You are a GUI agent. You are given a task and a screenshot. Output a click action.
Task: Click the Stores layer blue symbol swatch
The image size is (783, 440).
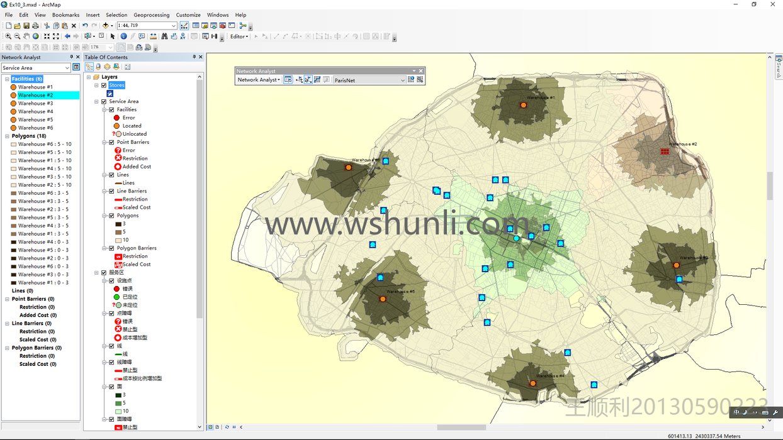point(110,94)
